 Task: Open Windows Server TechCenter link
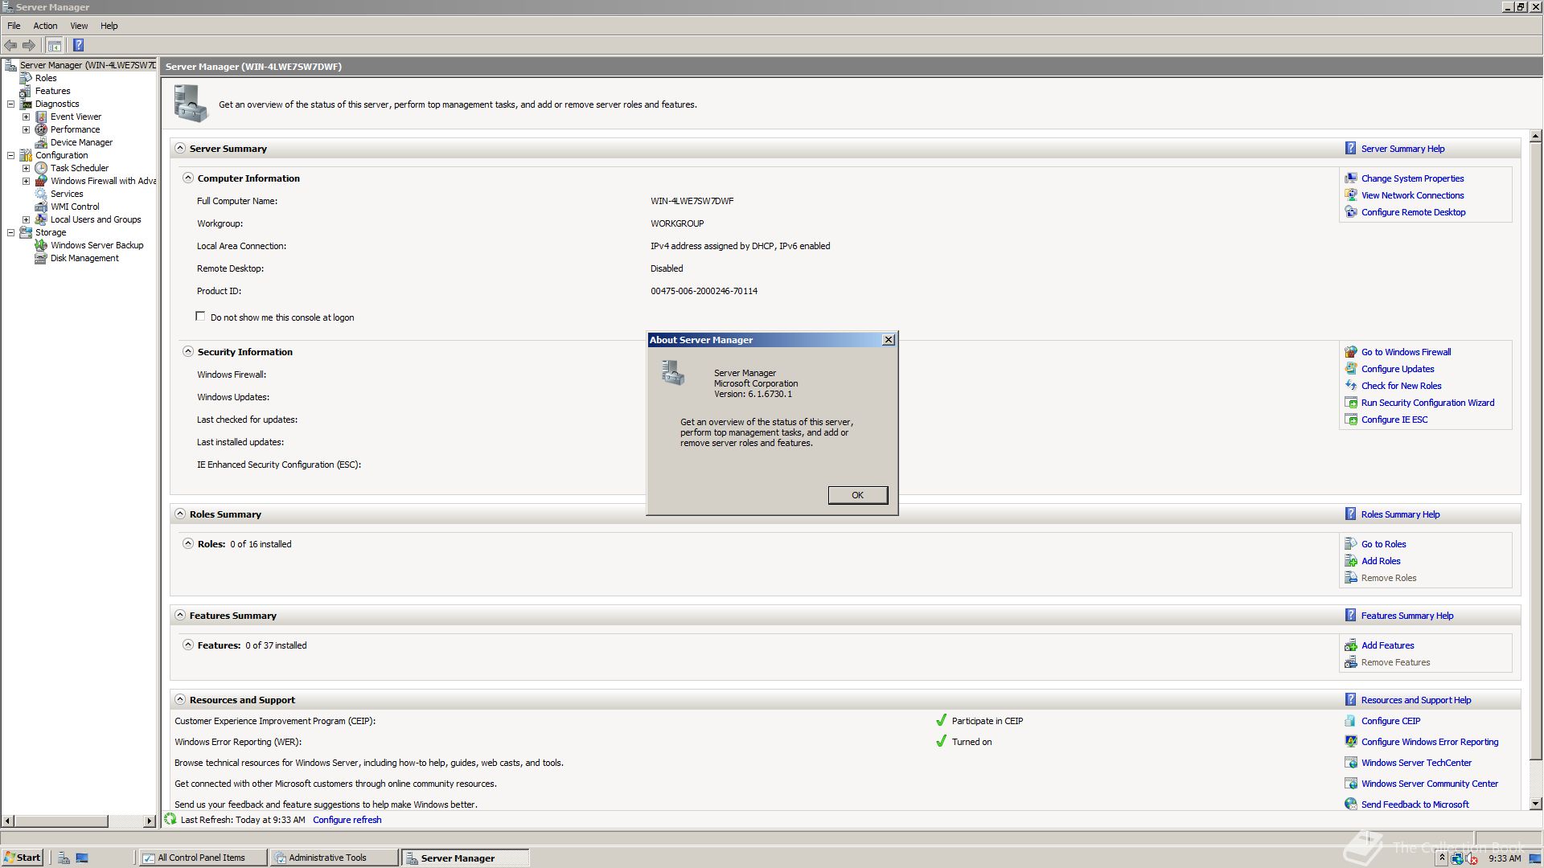[x=1416, y=763]
